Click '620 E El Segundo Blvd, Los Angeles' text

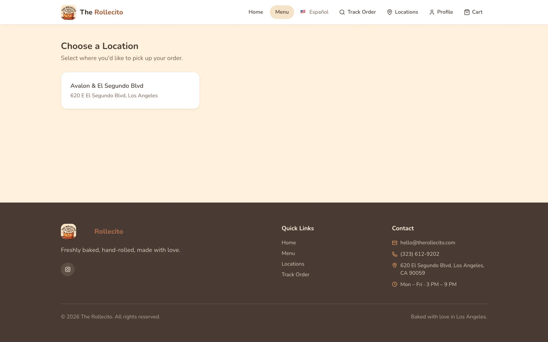(114, 95)
